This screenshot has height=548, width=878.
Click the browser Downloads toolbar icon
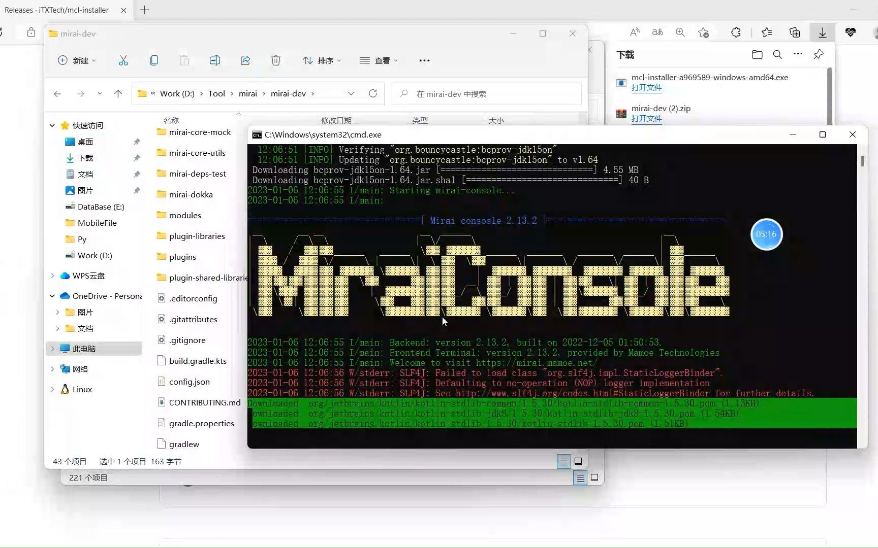tap(823, 32)
